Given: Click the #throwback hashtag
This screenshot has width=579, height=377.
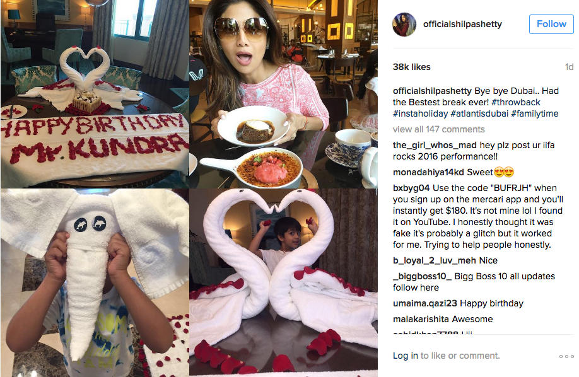Looking at the screenshot, I should click(515, 102).
